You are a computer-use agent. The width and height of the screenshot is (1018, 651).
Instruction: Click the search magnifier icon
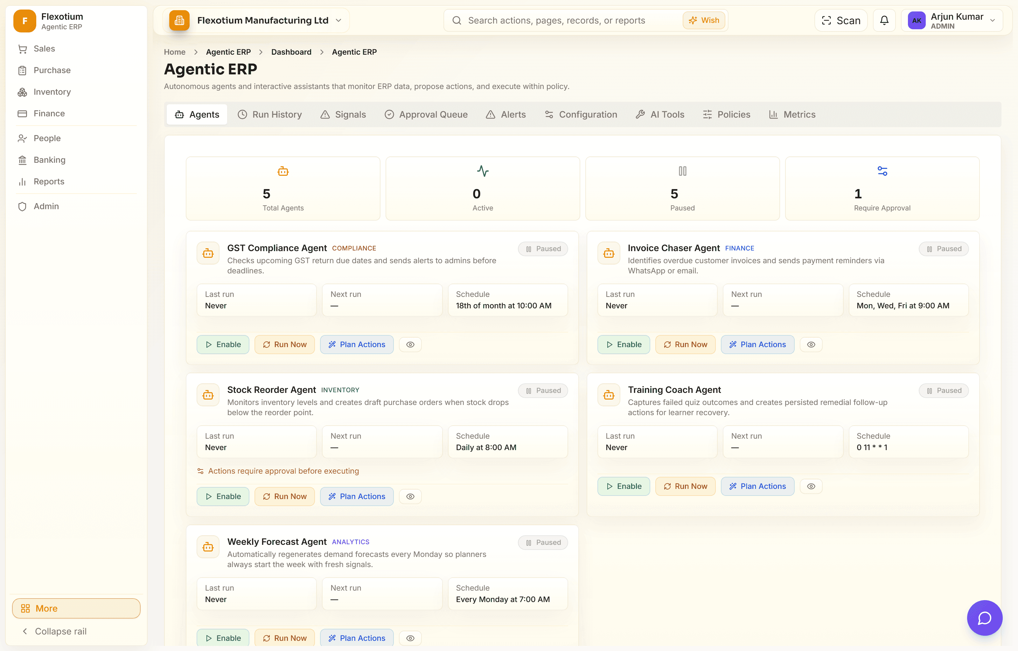(456, 20)
